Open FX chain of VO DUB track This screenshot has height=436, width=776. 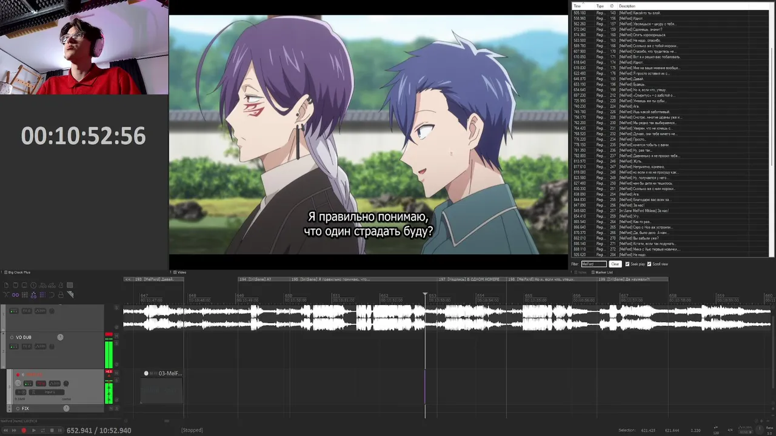(27, 346)
